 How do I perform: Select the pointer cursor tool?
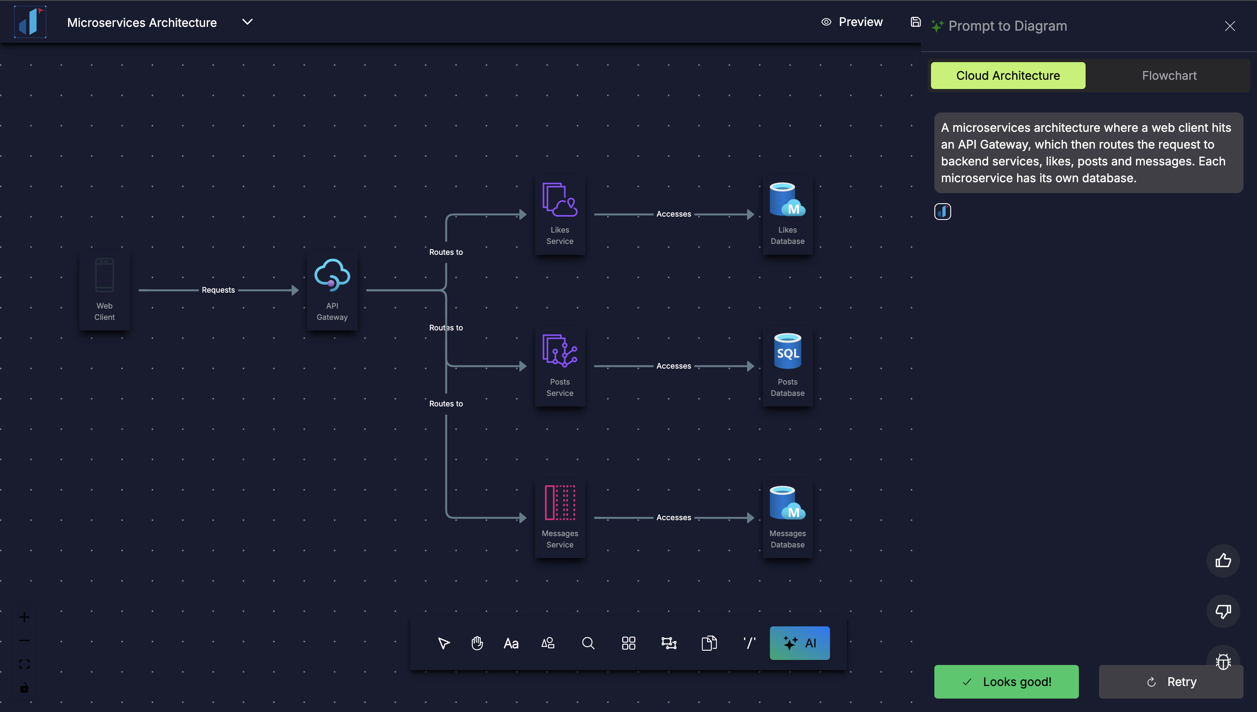[443, 643]
